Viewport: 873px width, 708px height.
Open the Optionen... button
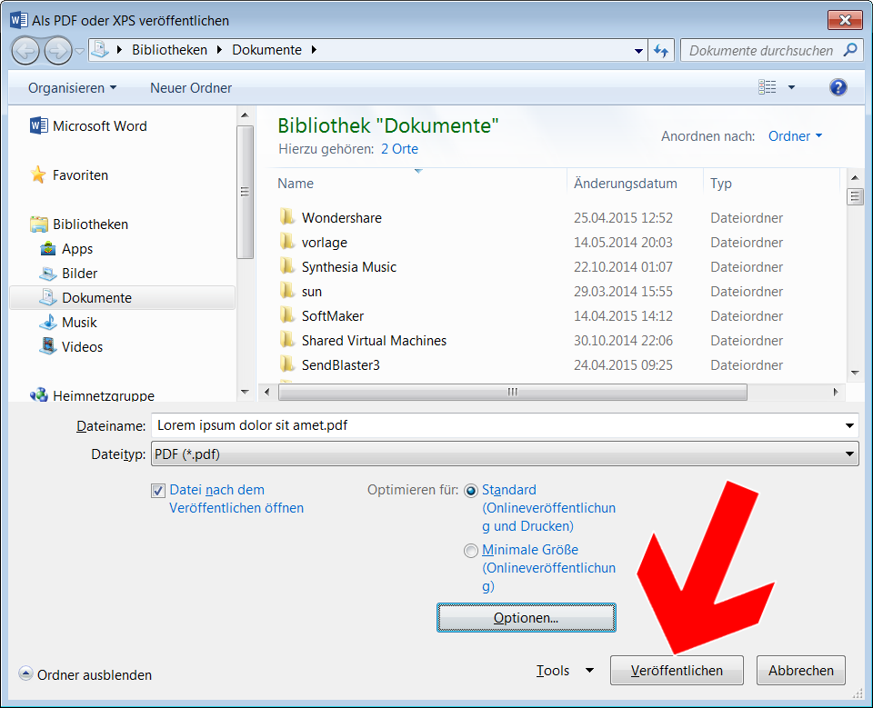[x=526, y=618]
